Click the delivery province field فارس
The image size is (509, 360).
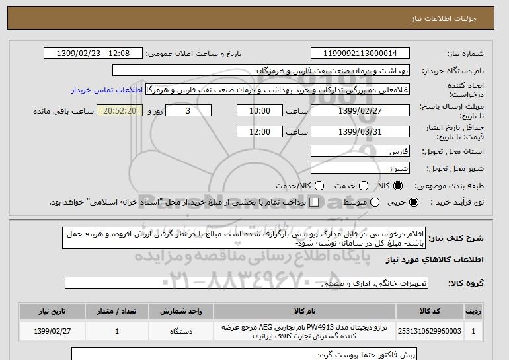[360, 151]
